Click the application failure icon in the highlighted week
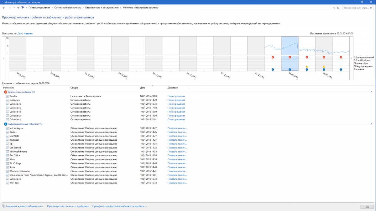376x211 pixels. 290,57
